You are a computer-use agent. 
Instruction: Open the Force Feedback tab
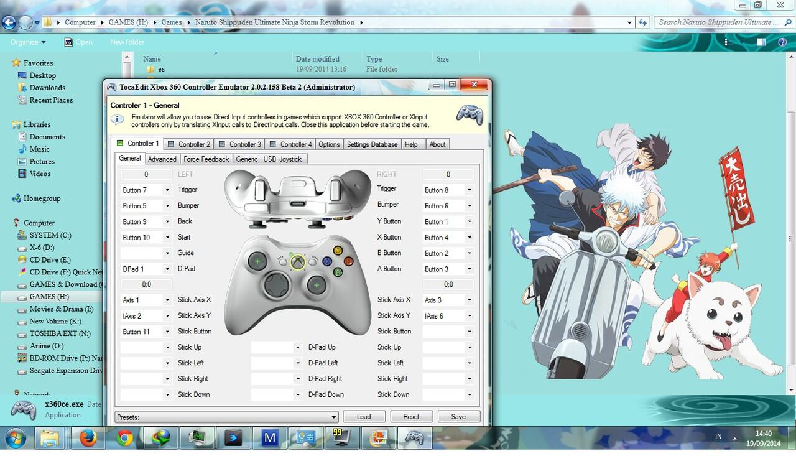206,159
